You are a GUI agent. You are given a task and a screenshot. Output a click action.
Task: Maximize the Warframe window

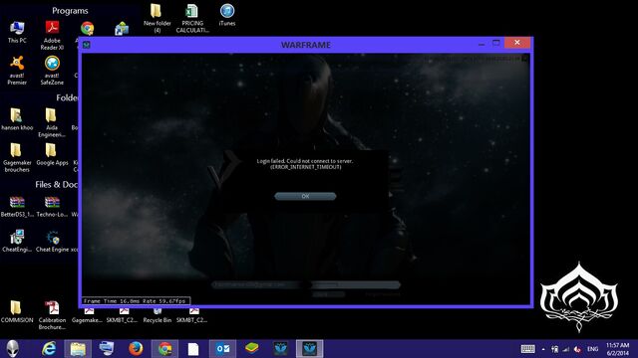[496, 43]
